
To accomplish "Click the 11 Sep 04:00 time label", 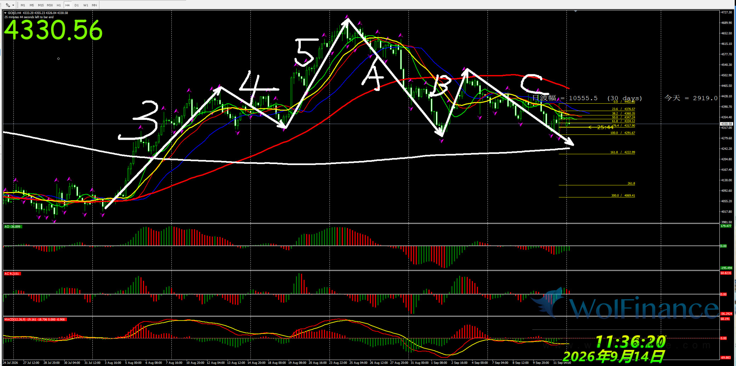I will point(562,363).
